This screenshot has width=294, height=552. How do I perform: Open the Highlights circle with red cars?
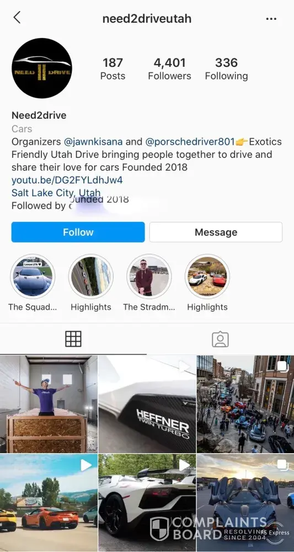tap(207, 277)
